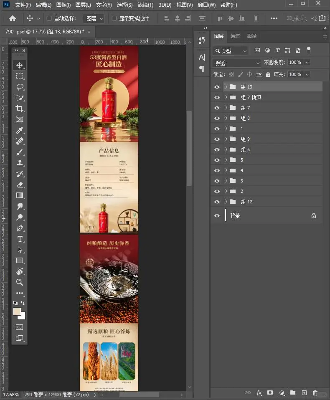Open the 类型 layer filter dropdown
Image resolution: width=330 pixels, height=400 pixels.
pos(230,51)
